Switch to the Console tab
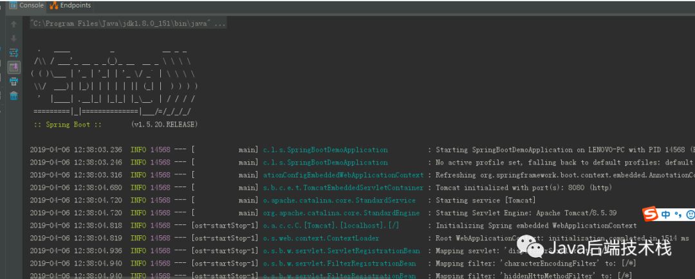 tap(26, 5)
